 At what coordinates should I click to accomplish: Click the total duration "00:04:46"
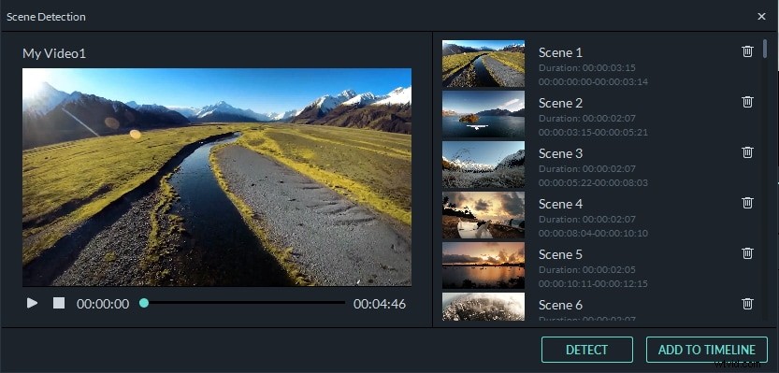[x=380, y=304]
